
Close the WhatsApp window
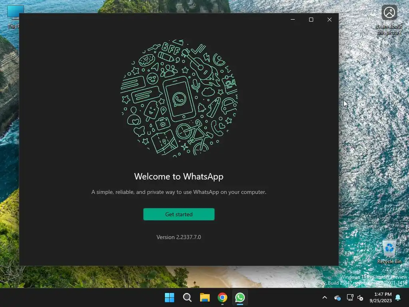[x=330, y=20]
